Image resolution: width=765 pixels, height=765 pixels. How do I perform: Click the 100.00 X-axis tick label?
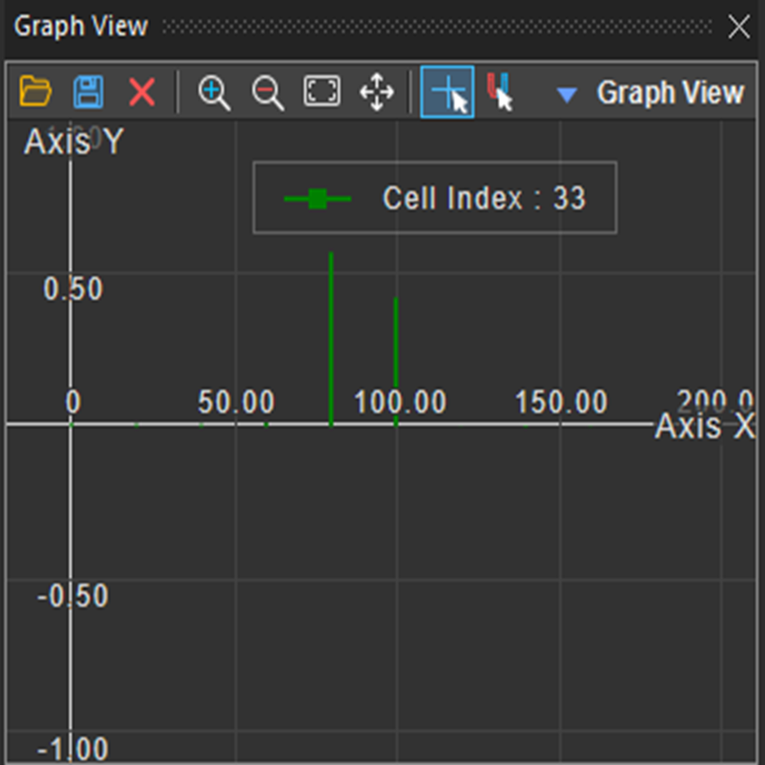coord(400,402)
